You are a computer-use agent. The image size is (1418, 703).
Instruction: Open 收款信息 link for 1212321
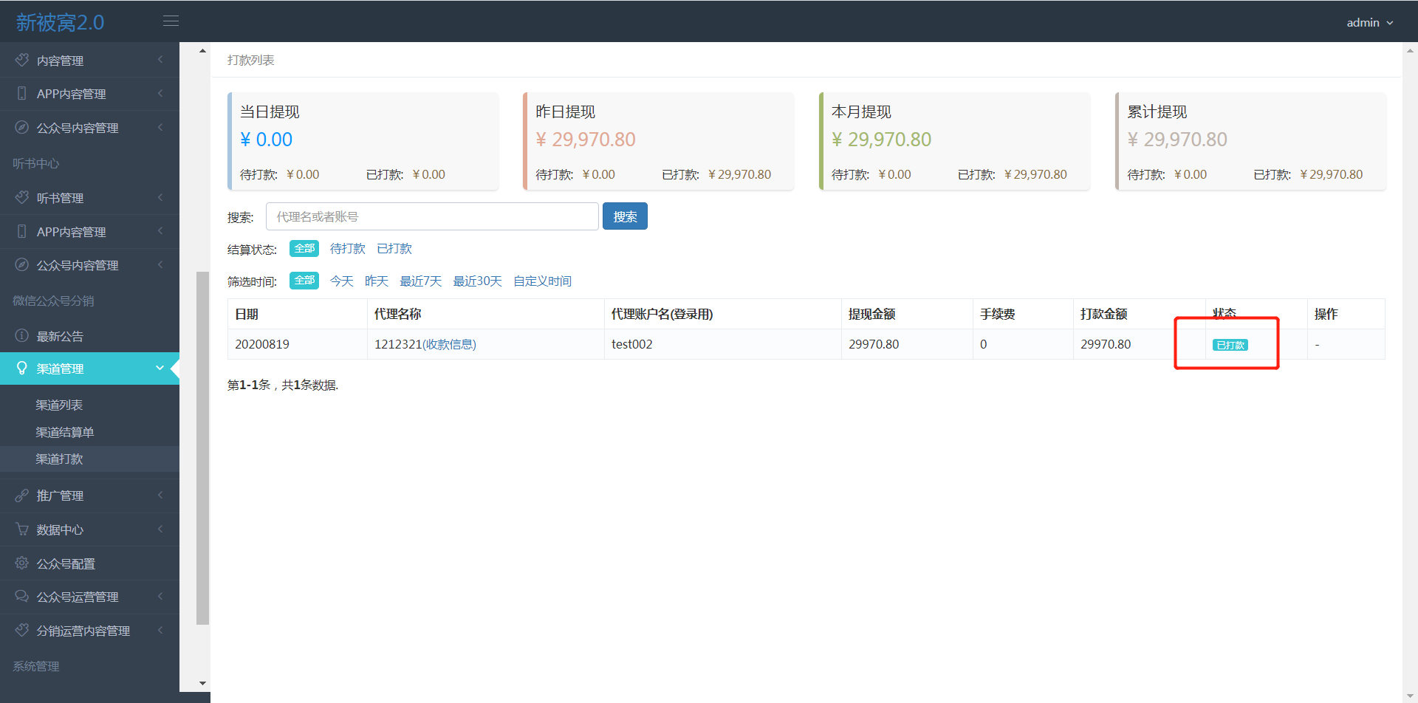pyautogui.click(x=449, y=344)
